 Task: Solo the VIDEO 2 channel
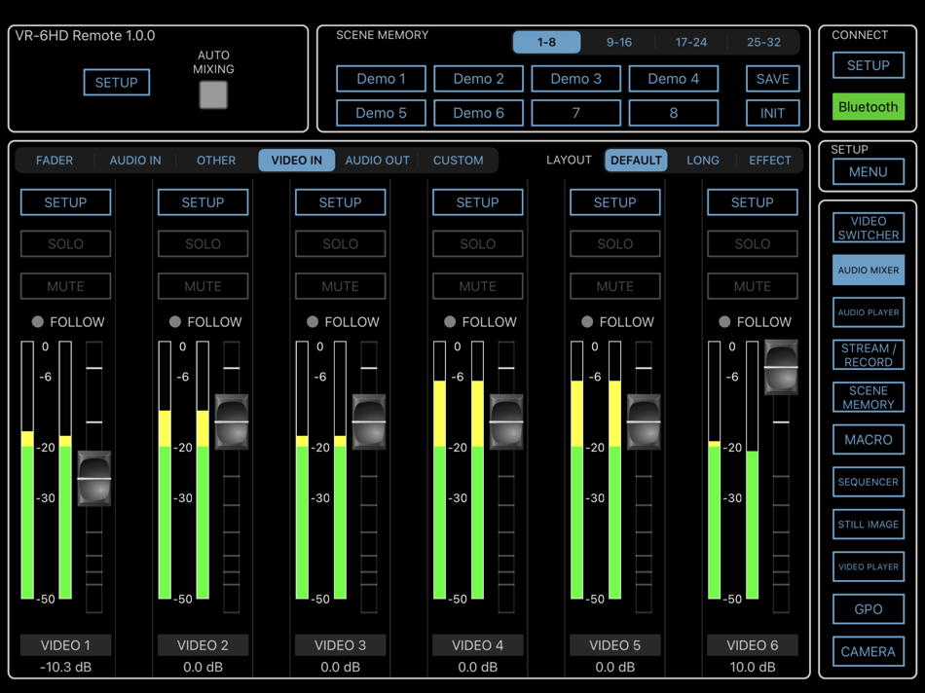click(203, 243)
